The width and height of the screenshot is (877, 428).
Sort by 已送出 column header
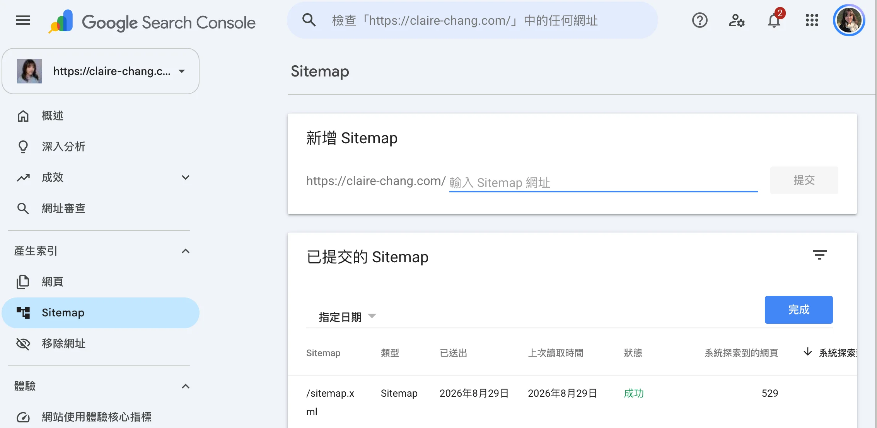pyautogui.click(x=453, y=353)
